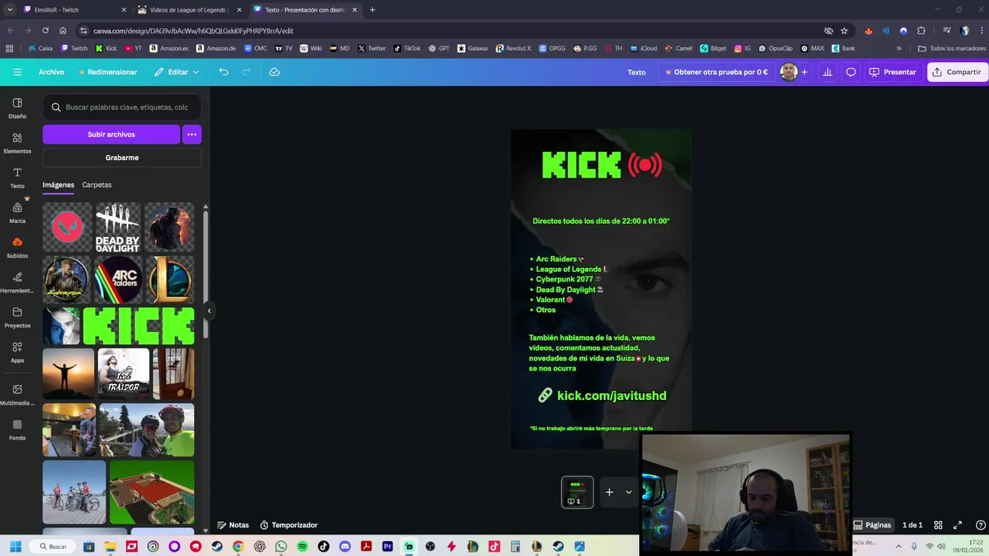This screenshot has width=989, height=556.
Task: Open the analytics chart icon
Action: [x=828, y=72]
